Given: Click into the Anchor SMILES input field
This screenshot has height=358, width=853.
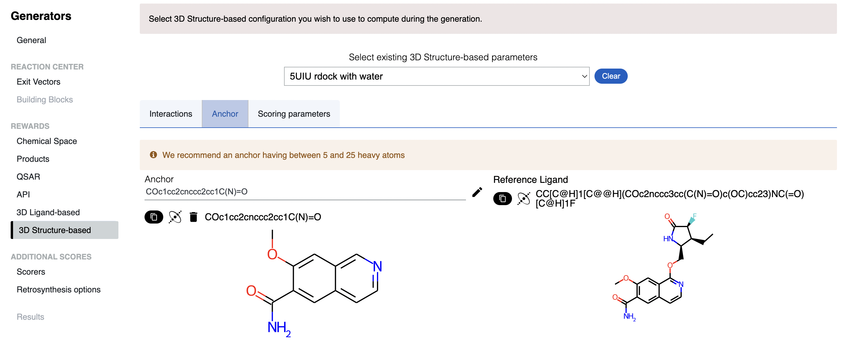Looking at the screenshot, I should 305,192.
